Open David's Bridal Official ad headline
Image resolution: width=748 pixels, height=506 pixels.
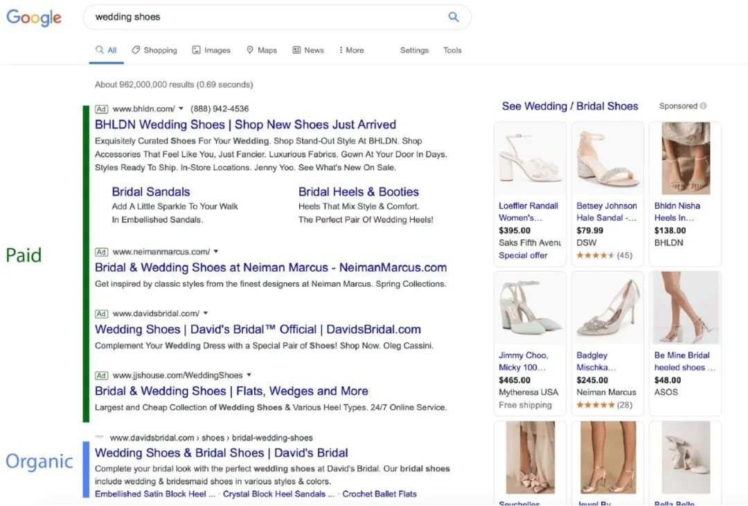258,330
